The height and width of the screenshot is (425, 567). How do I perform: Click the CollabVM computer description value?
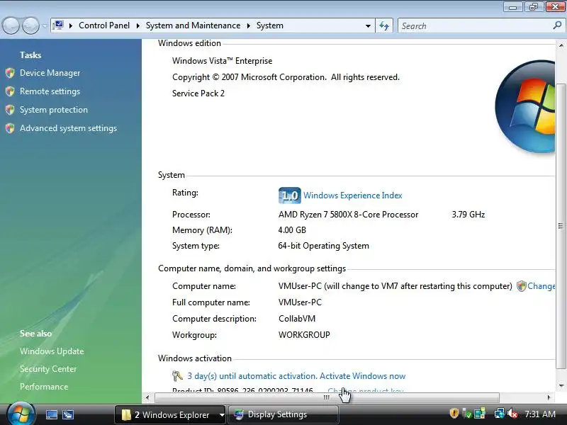coord(297,319)
